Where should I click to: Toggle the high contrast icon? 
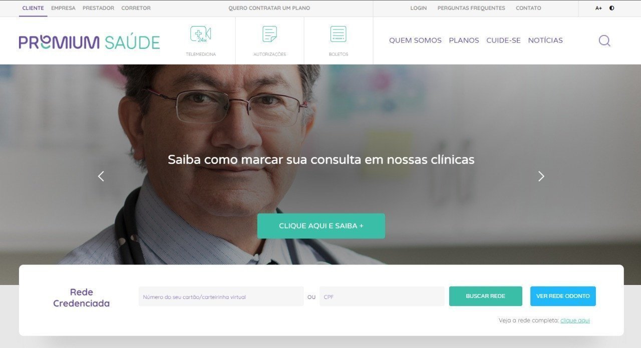[612, 8]
